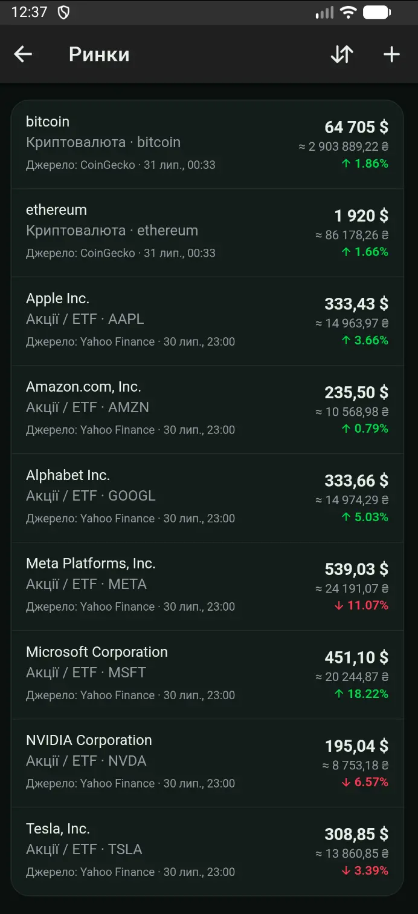Open Amazon.com, Inc. stock details
This screenshot has width=418, height=914.
point(207,410)
